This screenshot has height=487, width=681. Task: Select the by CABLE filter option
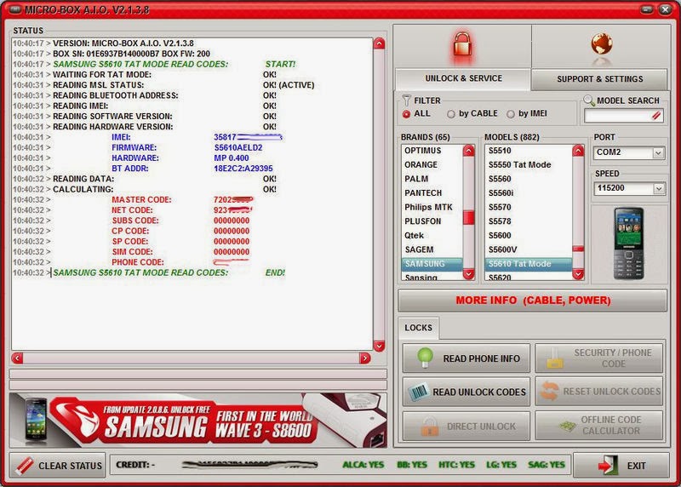pyautogui.click(x=451, y=114)
